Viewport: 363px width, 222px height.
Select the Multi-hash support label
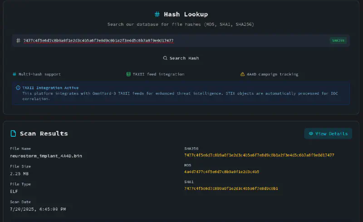pos(39,74)
